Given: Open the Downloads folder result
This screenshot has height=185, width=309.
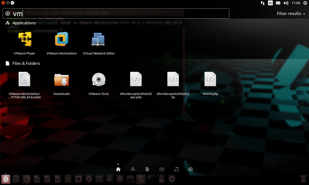Looking at the screenshot, I should coord(62,84).
